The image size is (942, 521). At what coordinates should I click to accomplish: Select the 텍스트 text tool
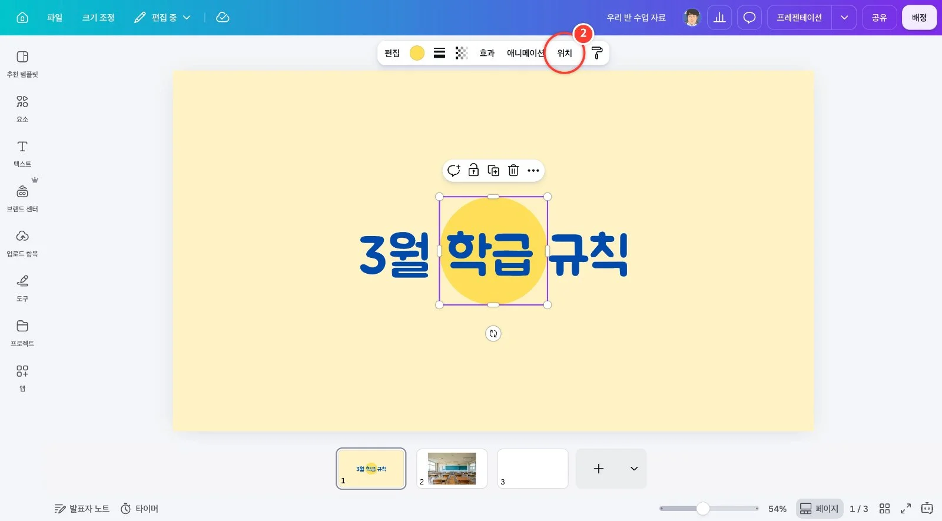22,153
